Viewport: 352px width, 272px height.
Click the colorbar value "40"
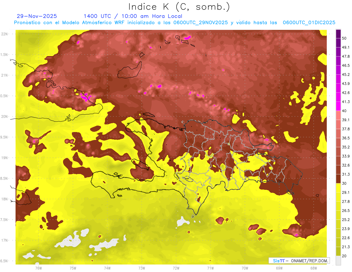click(345, 111)
